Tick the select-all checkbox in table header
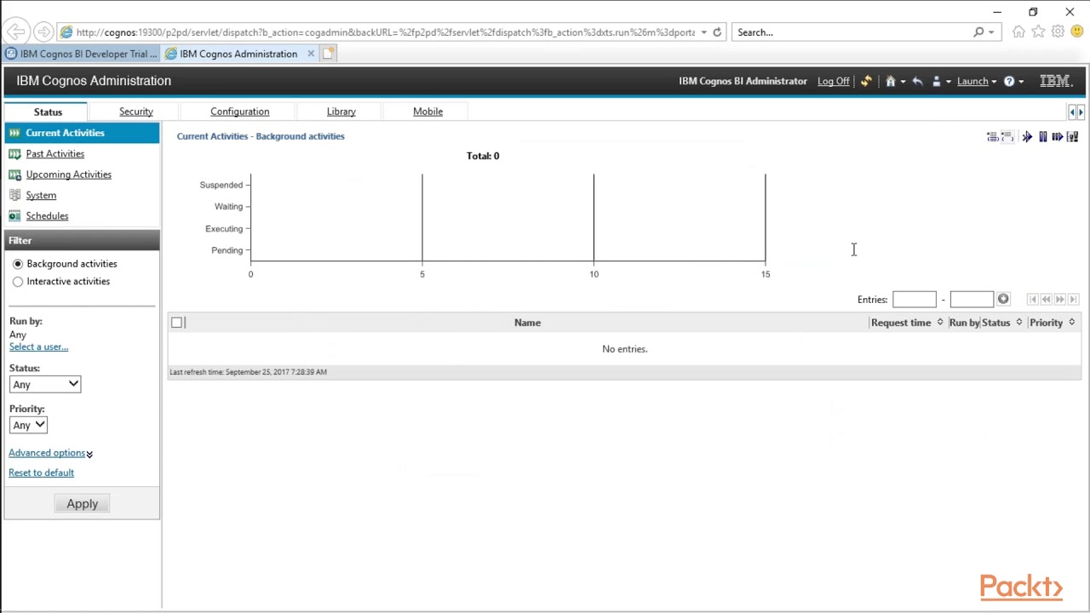1090x613 pixels. pos(177,323)
